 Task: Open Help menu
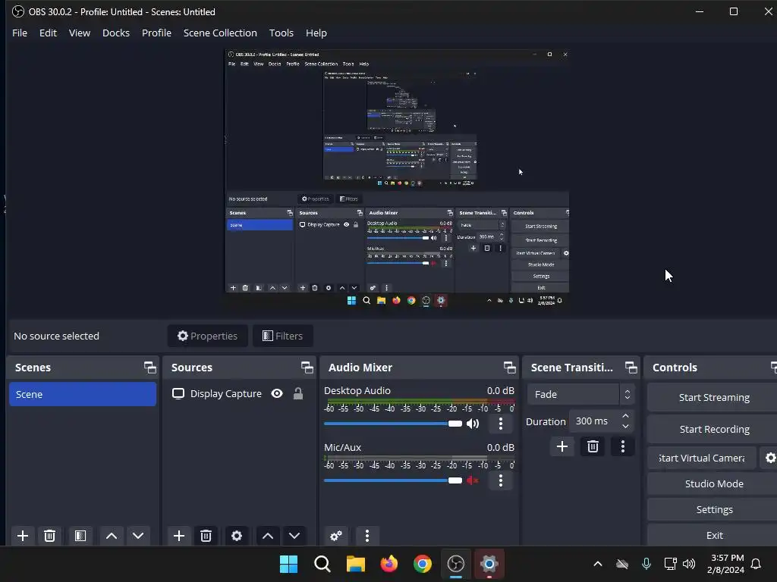[x=316, y=33]
